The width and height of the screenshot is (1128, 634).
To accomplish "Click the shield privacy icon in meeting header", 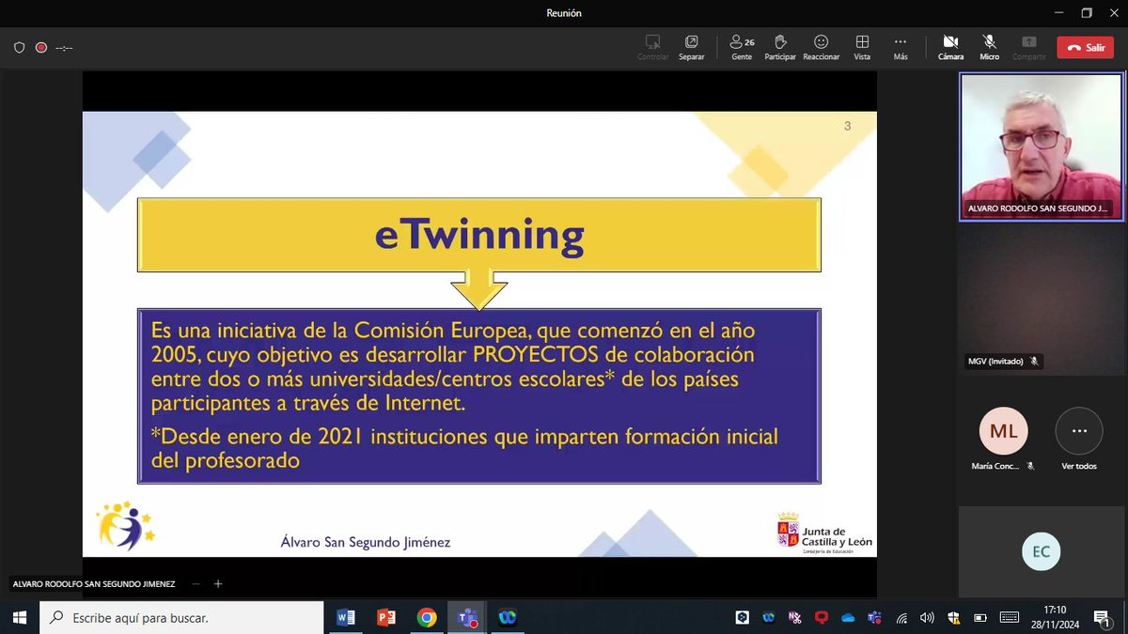I will click(x=19, y=47).
